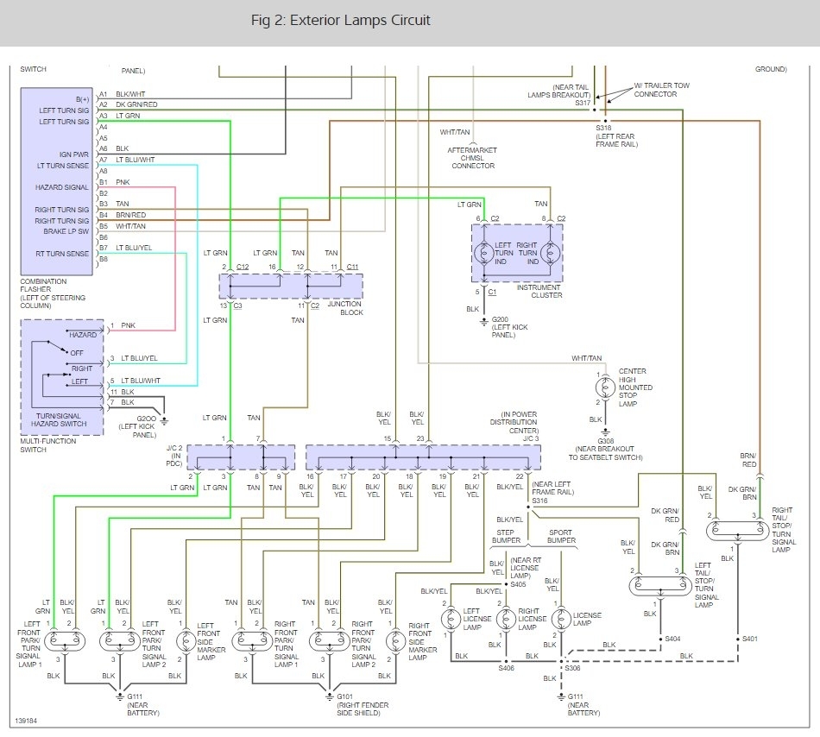Screen dimensions: 820x737
Task: Click the G101 ground symbol
Action: tap(330, 697)
